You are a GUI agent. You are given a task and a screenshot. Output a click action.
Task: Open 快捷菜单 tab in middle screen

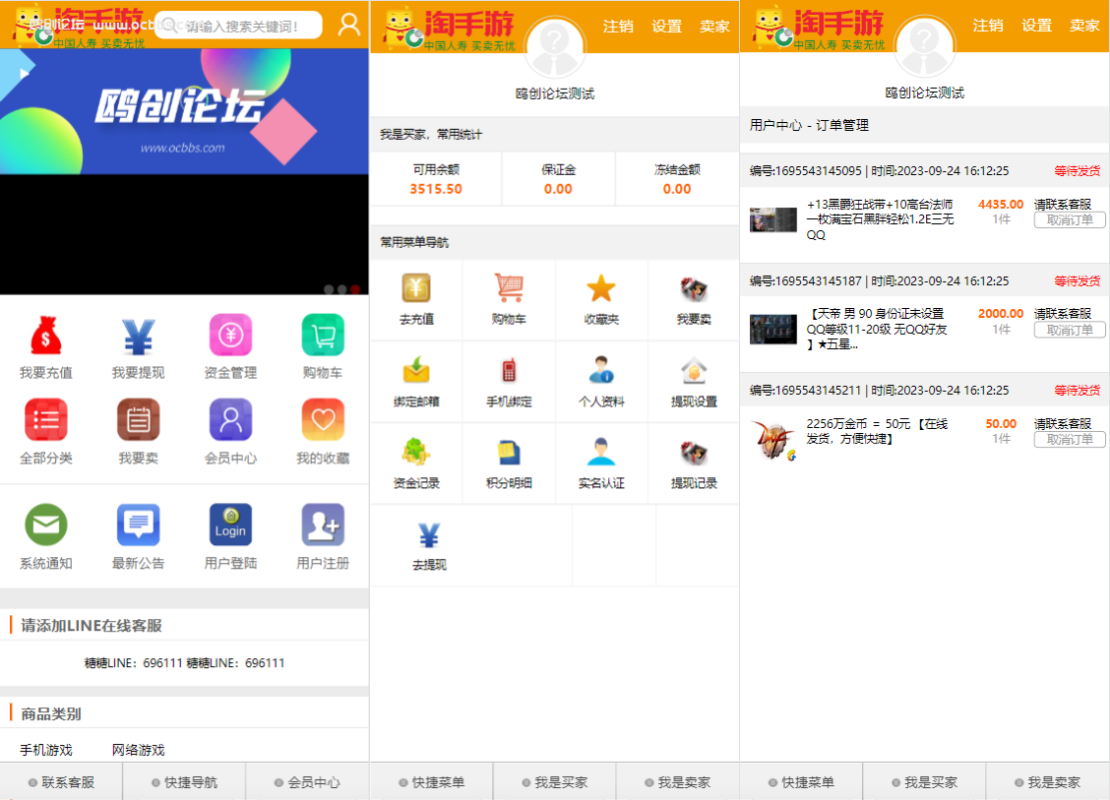click(431, 782)
